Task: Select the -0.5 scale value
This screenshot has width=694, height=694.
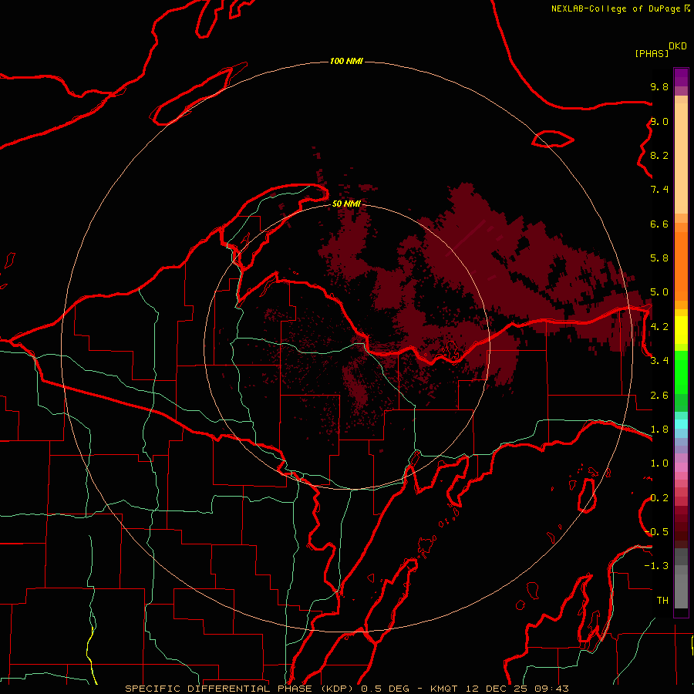Action: tap(657, 532)
